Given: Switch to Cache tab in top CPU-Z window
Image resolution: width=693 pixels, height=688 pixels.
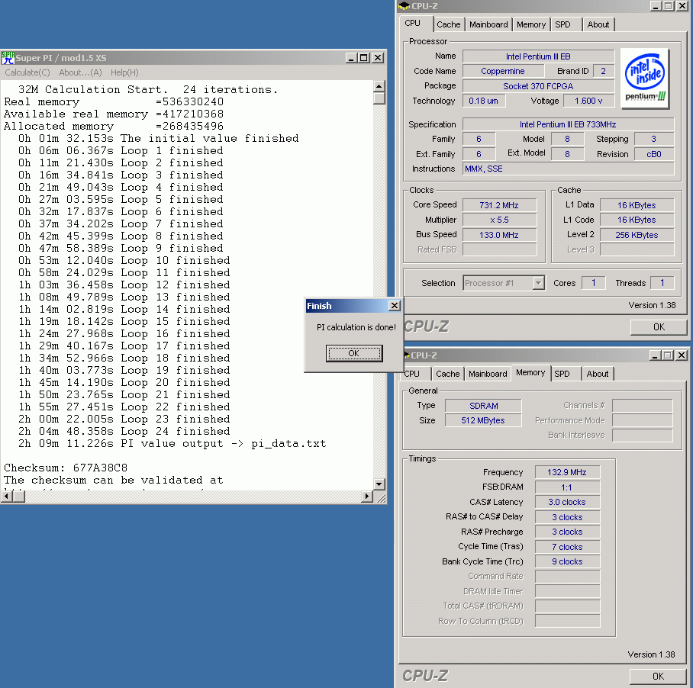Looking at the screenshot, I should pyautogui.click(x=449, y=24).
